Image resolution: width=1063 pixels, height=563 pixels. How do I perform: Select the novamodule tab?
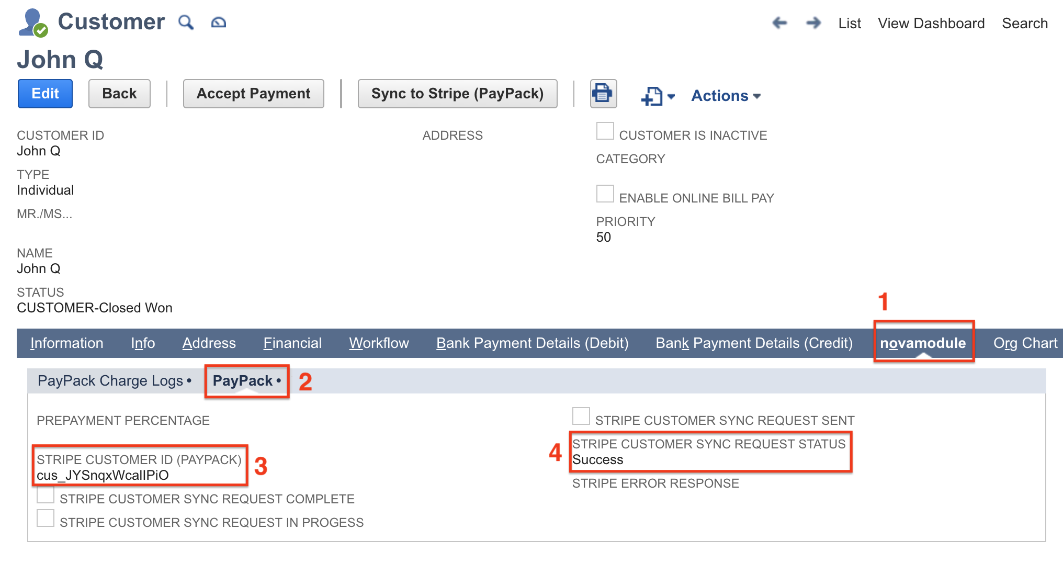coord(923,343)
